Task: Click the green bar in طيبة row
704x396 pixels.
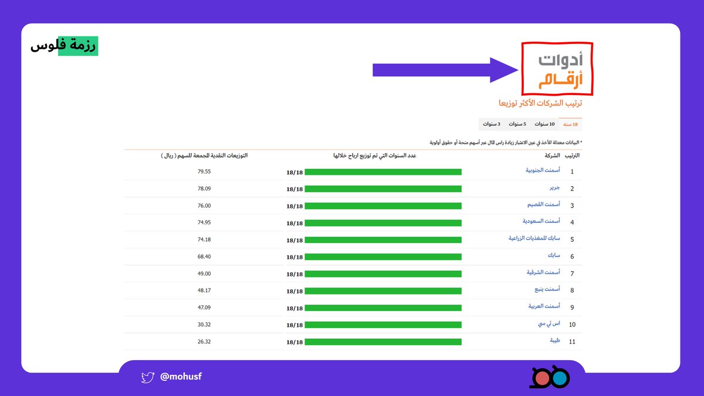Action: tap(384, 342)
